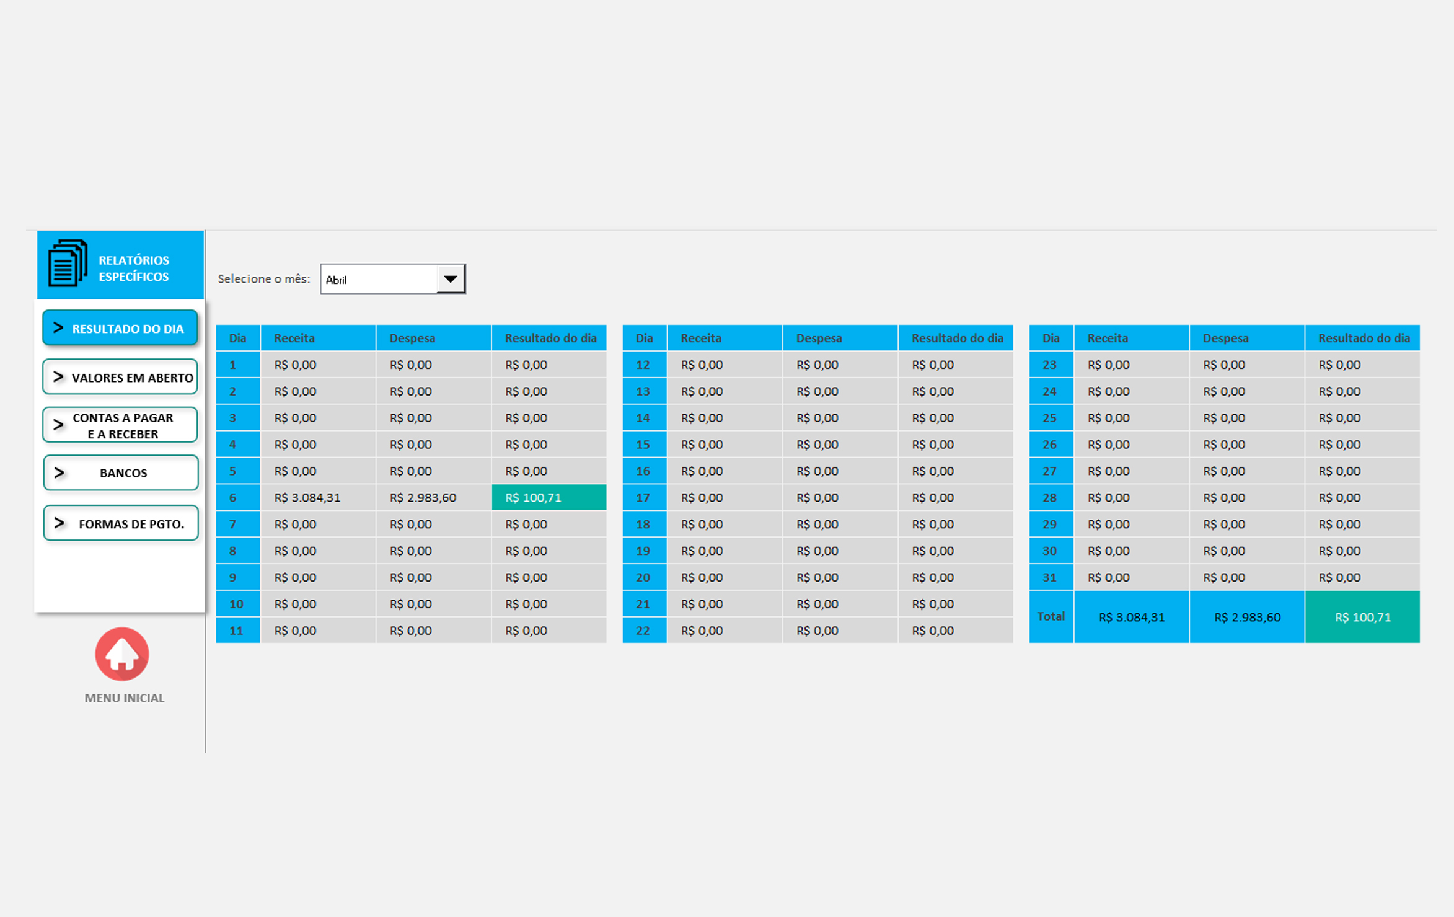The image size is (1454, 917).
Task: Click the Relatórios Específicos documents icon
Action: (x=68, y=264)
